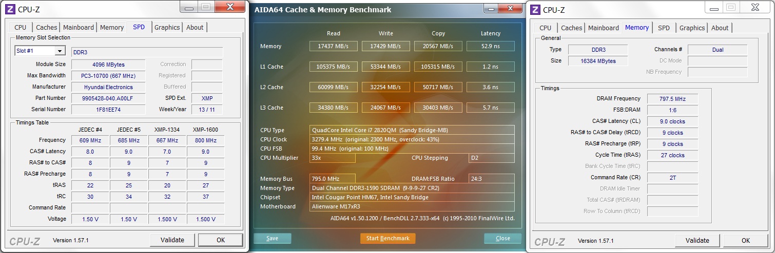Click Max Bandwidth value PC3-10700 (667 MHz)
This screenshot has height=253, width=775.
coord(109,76)
